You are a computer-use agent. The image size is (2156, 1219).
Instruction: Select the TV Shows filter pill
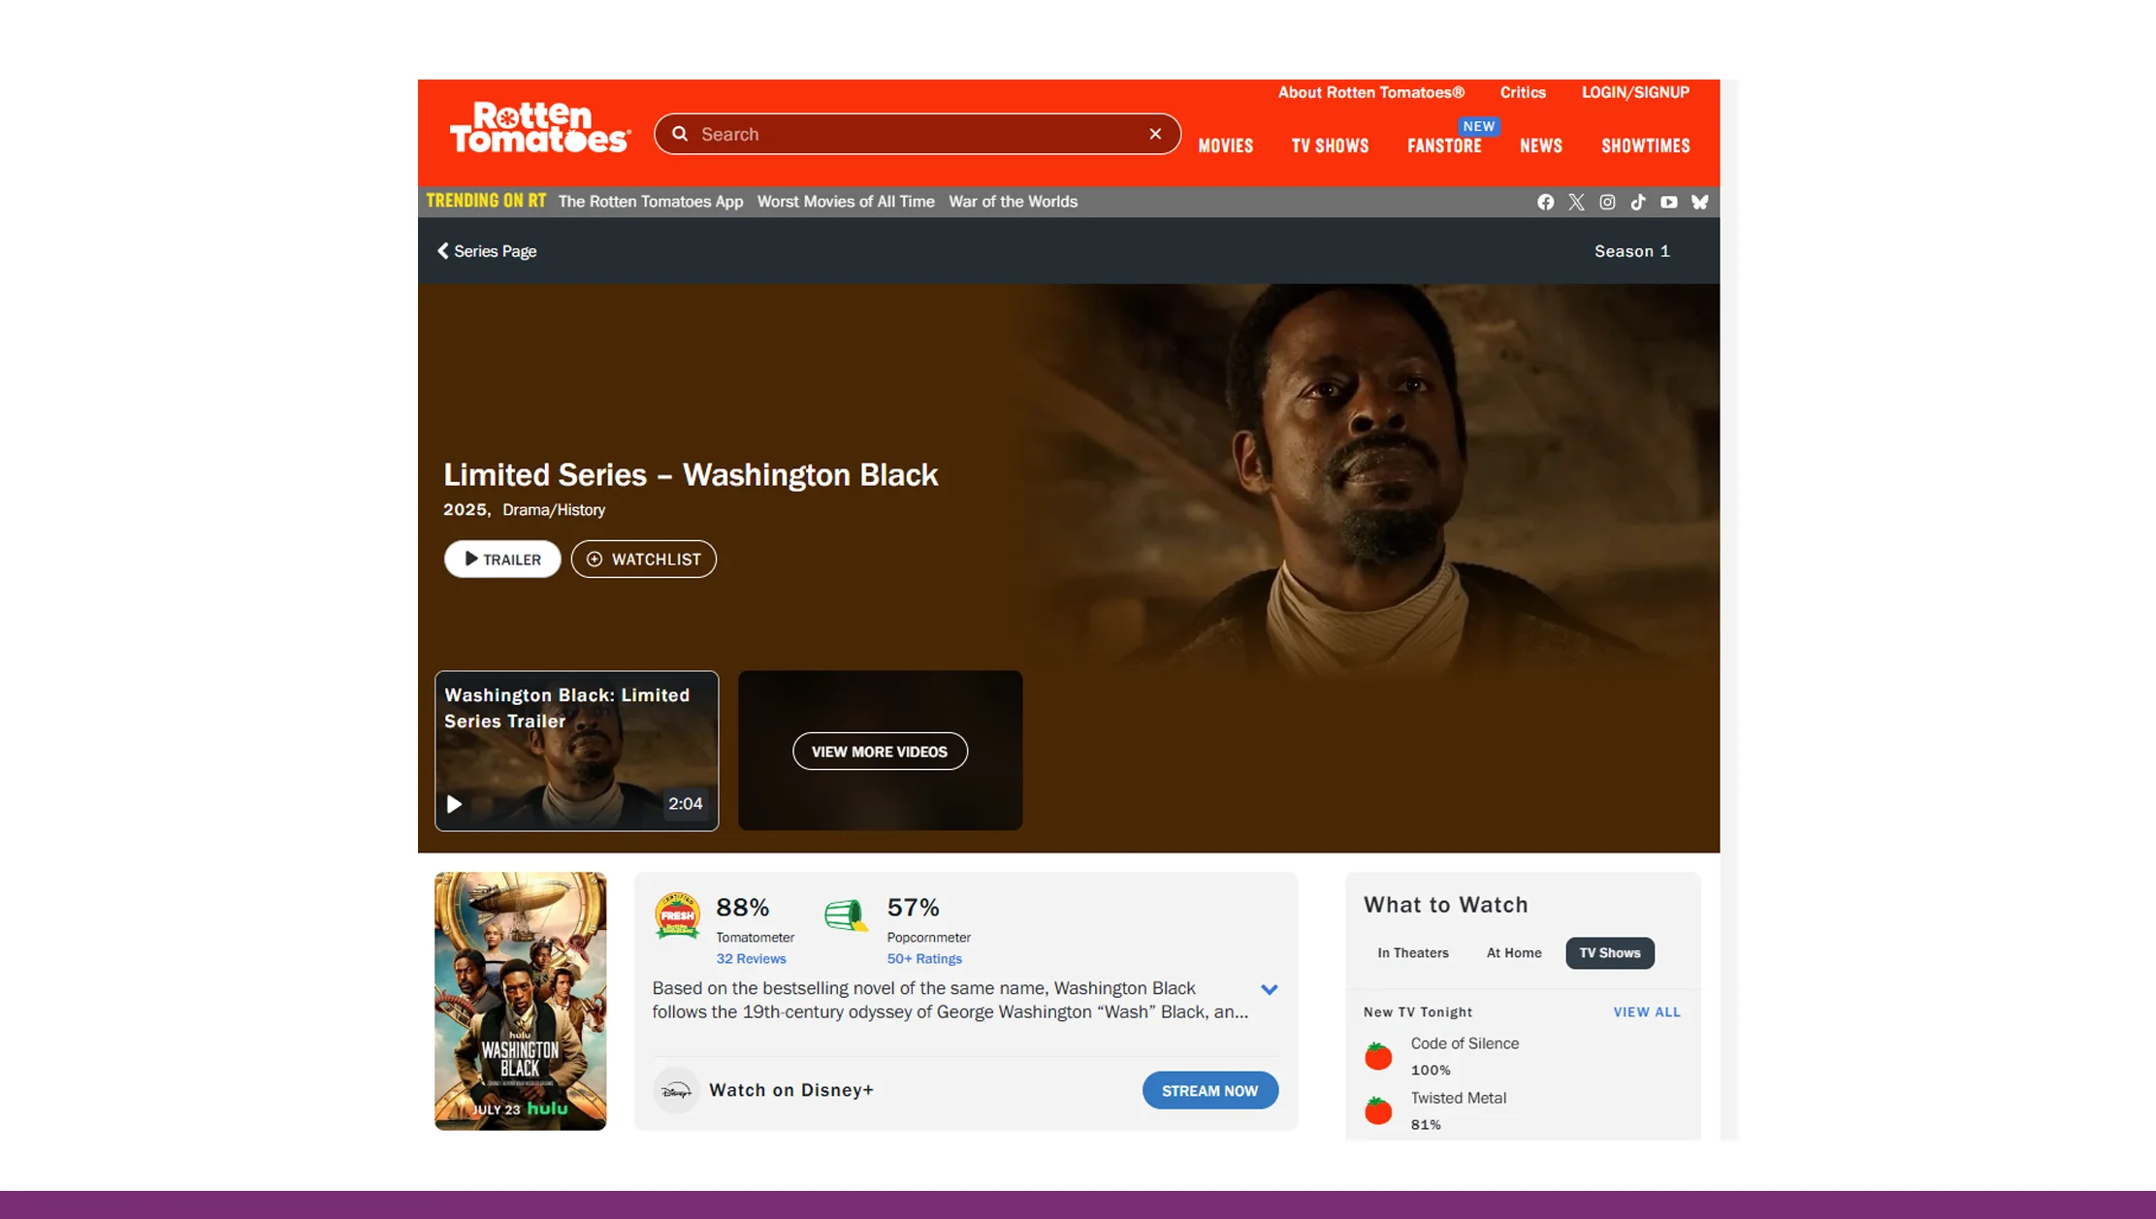[x=1609, y=952]
